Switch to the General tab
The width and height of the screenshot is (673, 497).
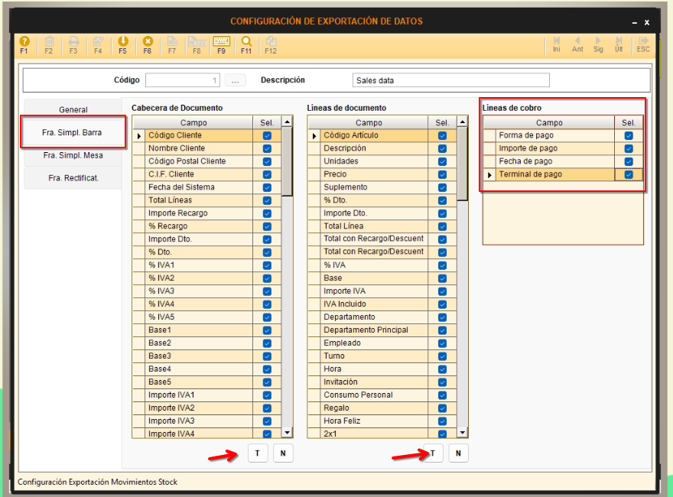73,109
